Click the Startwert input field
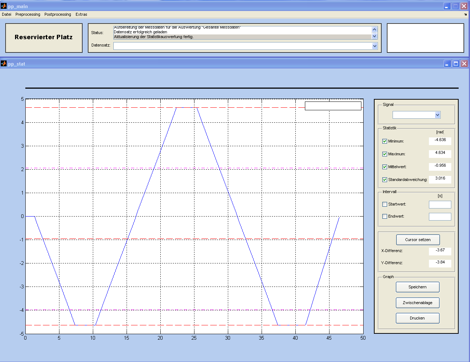 440,205
